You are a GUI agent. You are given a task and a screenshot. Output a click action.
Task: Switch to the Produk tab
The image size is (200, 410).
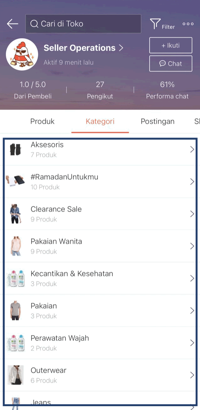pos(42,121)
